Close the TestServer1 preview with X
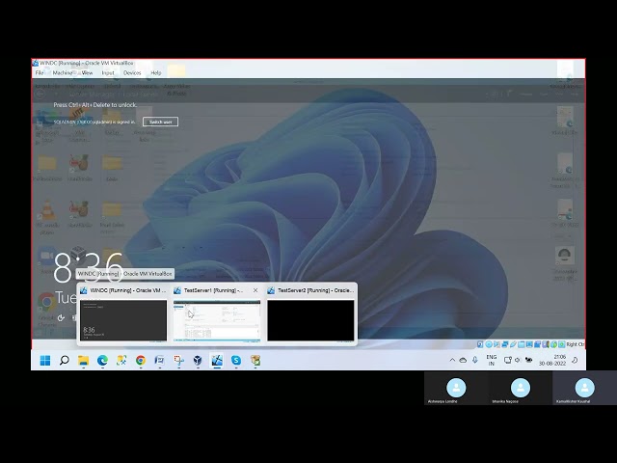Viewport: 617px width, 463px height. pyautogui.click(x=255, y=290)
